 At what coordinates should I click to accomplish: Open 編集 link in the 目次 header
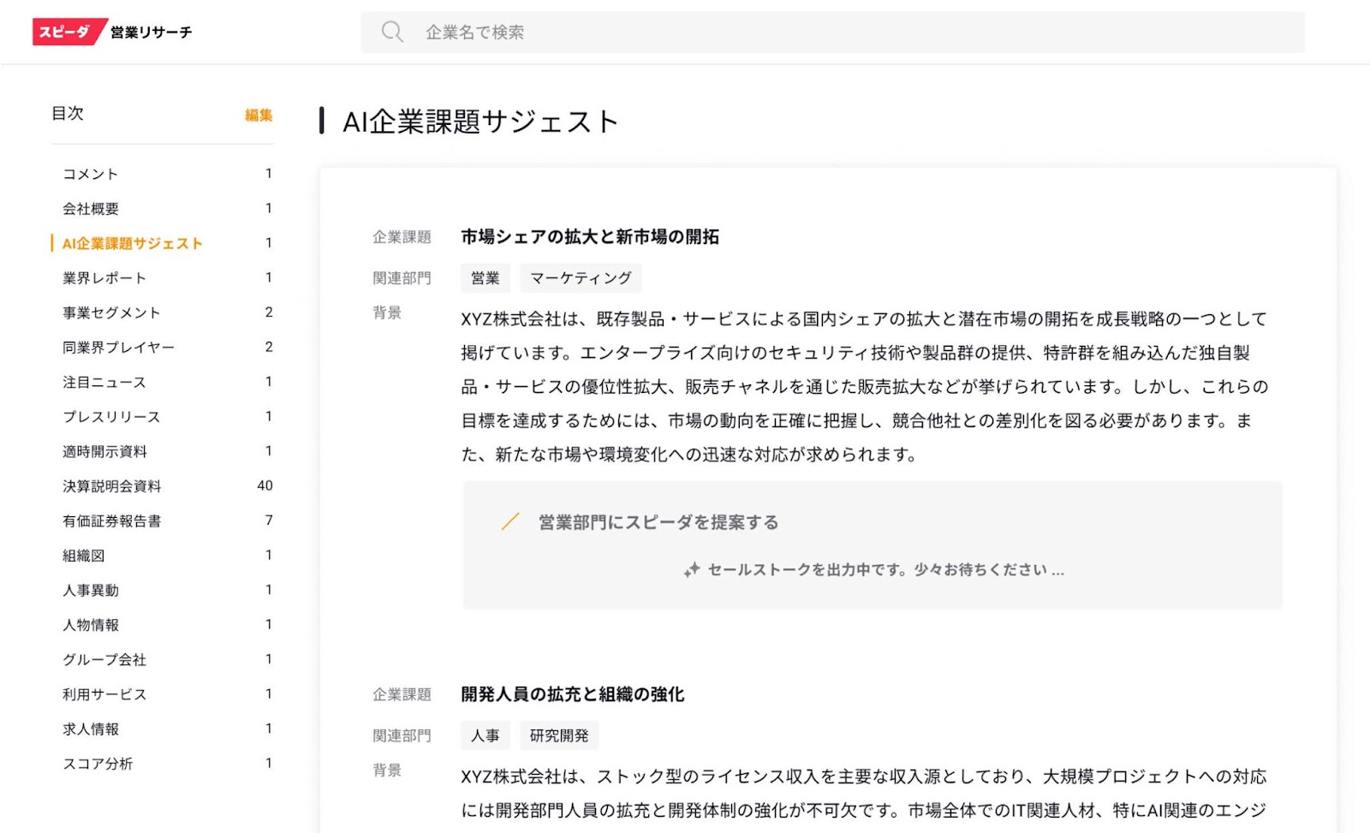tap(259, 115)
